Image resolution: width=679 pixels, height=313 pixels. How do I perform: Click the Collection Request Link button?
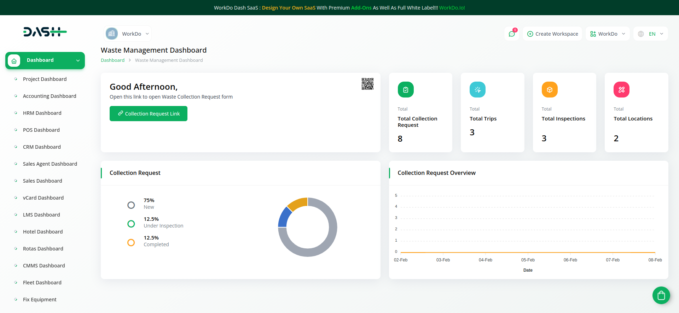tap(149, 114)
